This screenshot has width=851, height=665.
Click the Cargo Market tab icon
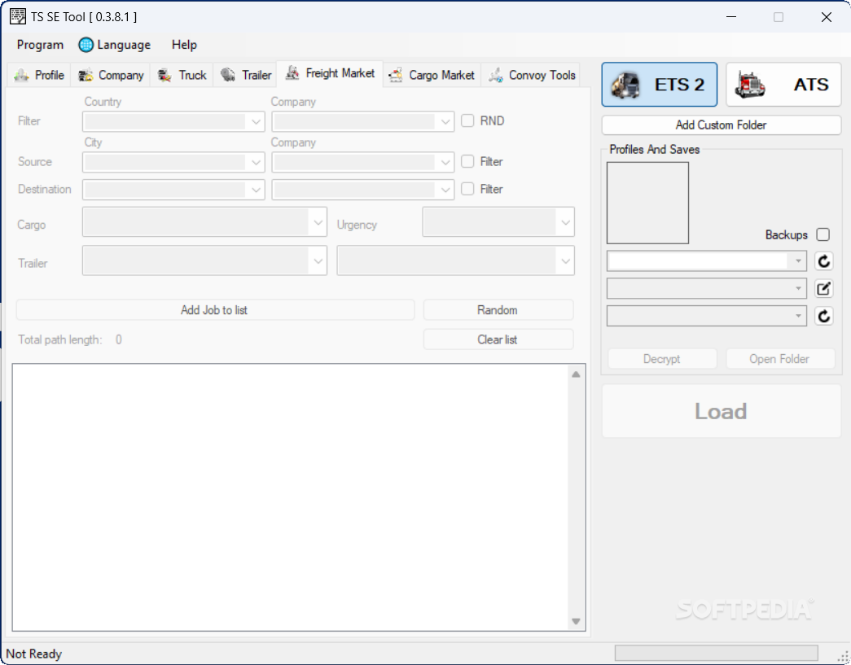[395, 75]
